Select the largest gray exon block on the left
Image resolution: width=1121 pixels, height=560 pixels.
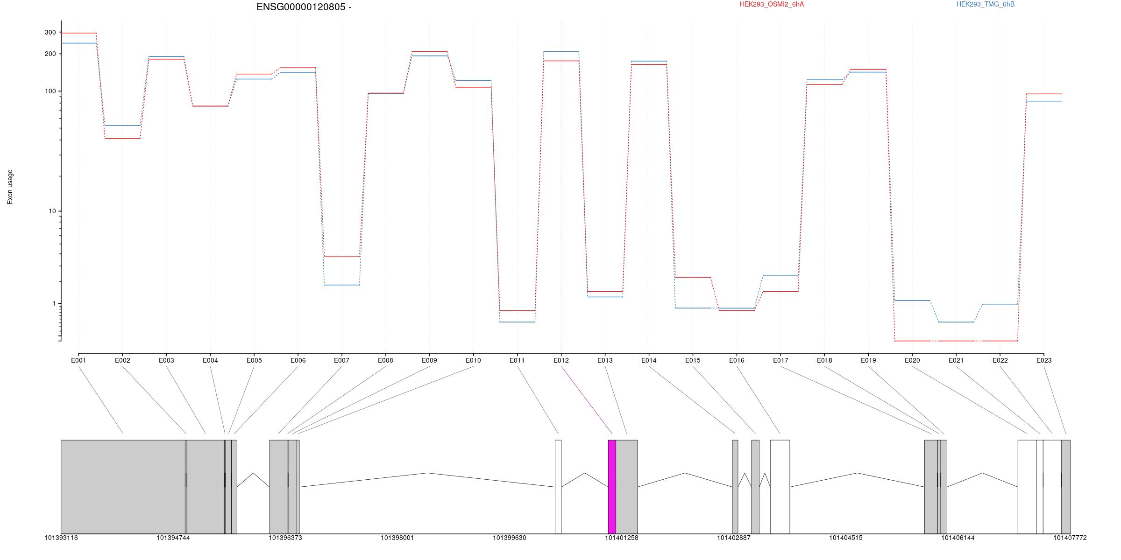[x=123, y=487]
